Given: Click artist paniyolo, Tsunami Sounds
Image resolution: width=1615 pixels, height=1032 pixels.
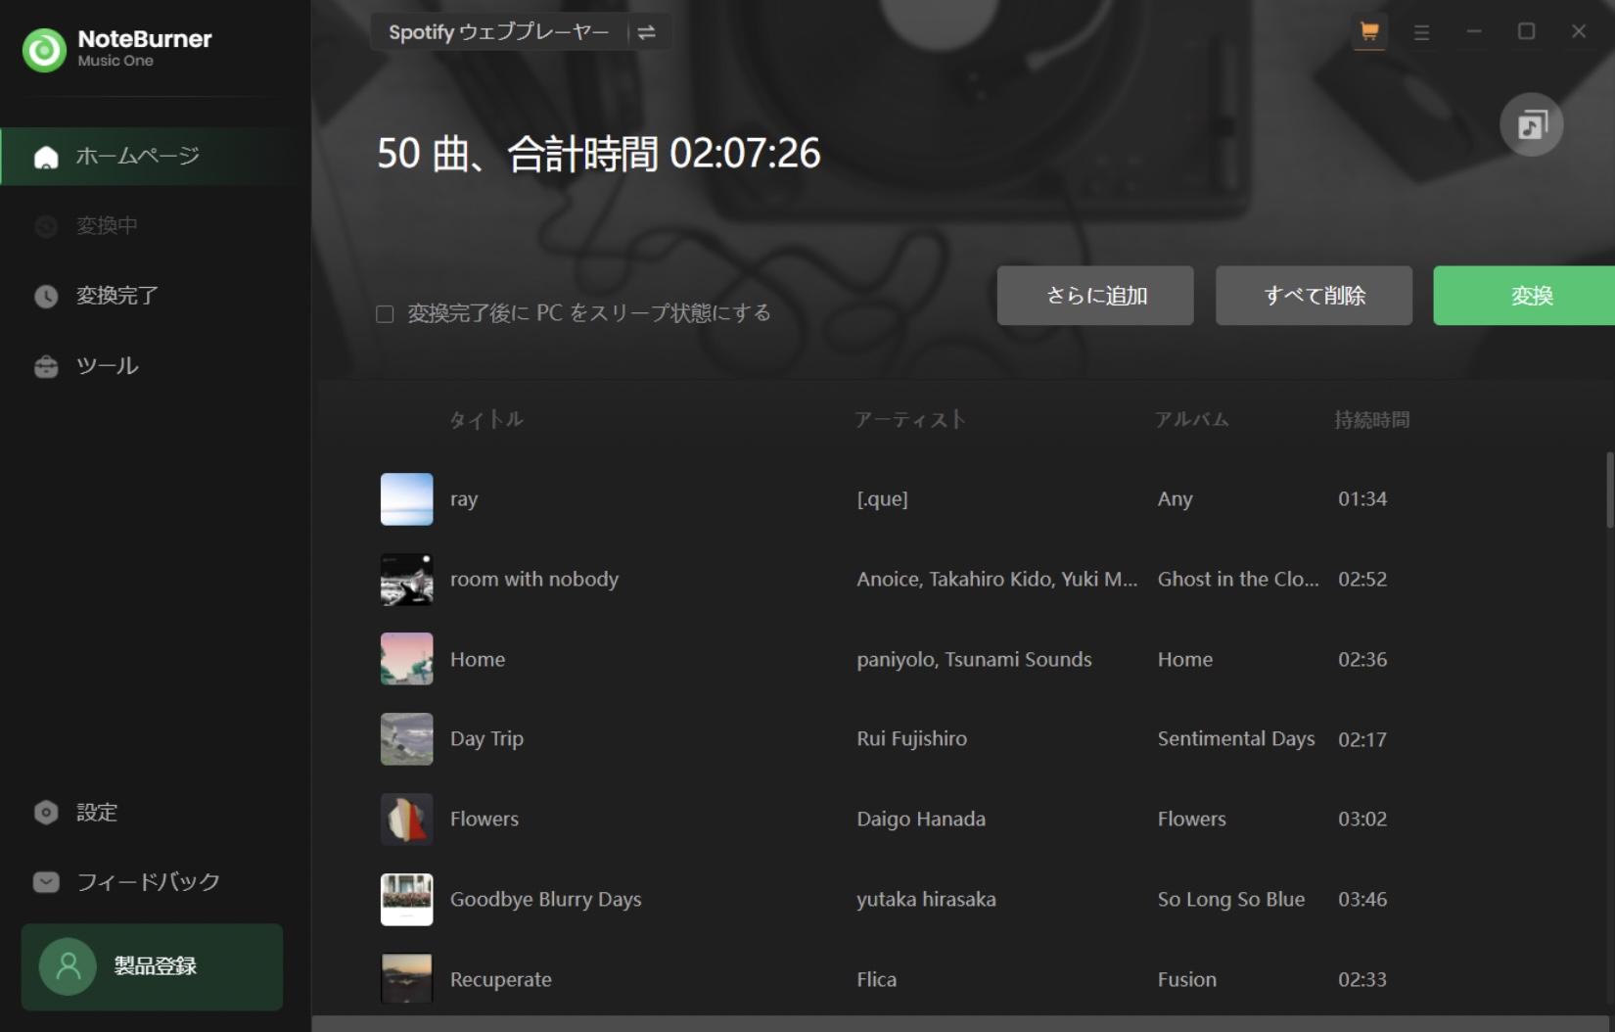Looking at the screenshot, I should click(974, 659).
